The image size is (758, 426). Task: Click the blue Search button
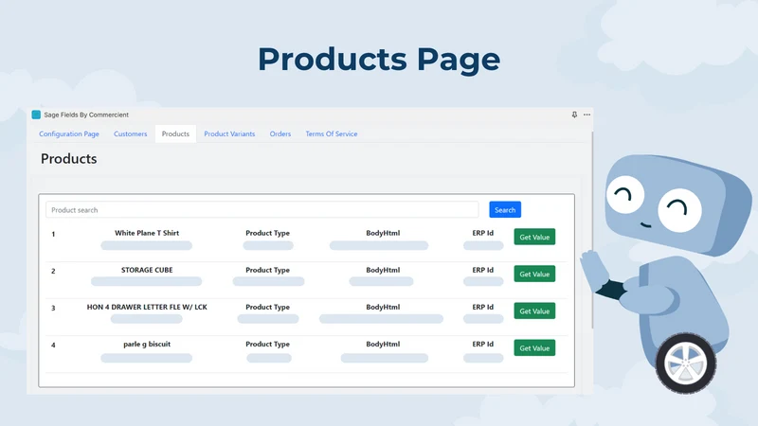tap(505, 209)
